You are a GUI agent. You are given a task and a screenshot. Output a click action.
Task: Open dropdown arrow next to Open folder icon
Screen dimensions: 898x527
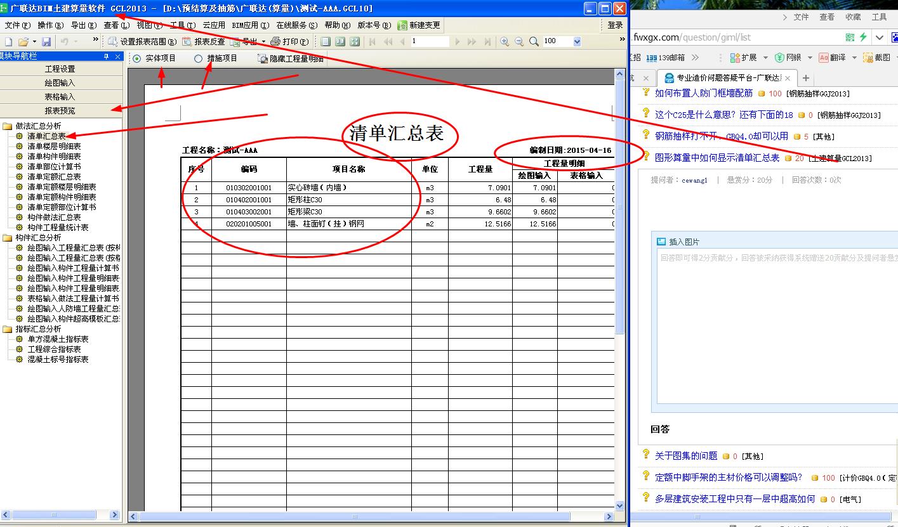(34, 42)
